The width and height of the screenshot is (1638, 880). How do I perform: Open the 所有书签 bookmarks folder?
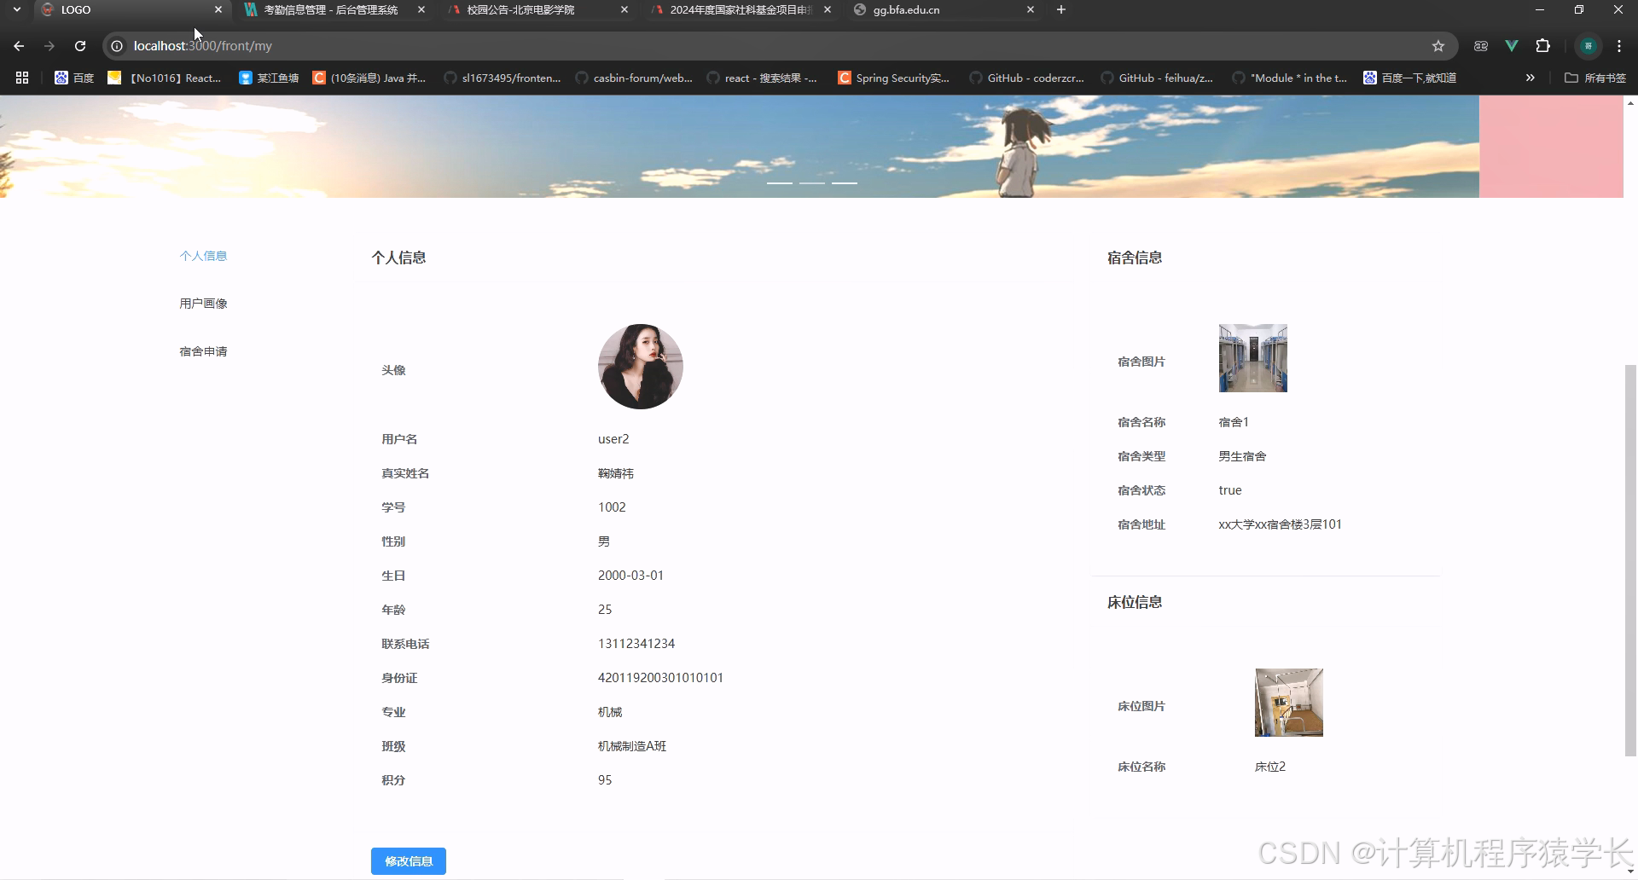pyautogui.click(x=1594, y=78)
